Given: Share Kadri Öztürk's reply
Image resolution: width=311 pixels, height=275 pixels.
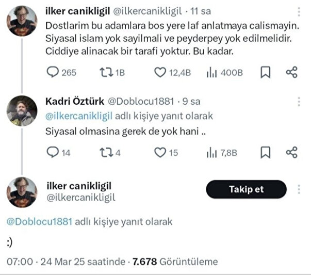Looking at the screenshot, I should click(x=291, y=152).
